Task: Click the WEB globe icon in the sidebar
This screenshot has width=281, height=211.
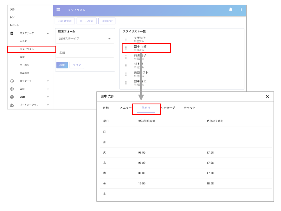Action: (12, 97)
